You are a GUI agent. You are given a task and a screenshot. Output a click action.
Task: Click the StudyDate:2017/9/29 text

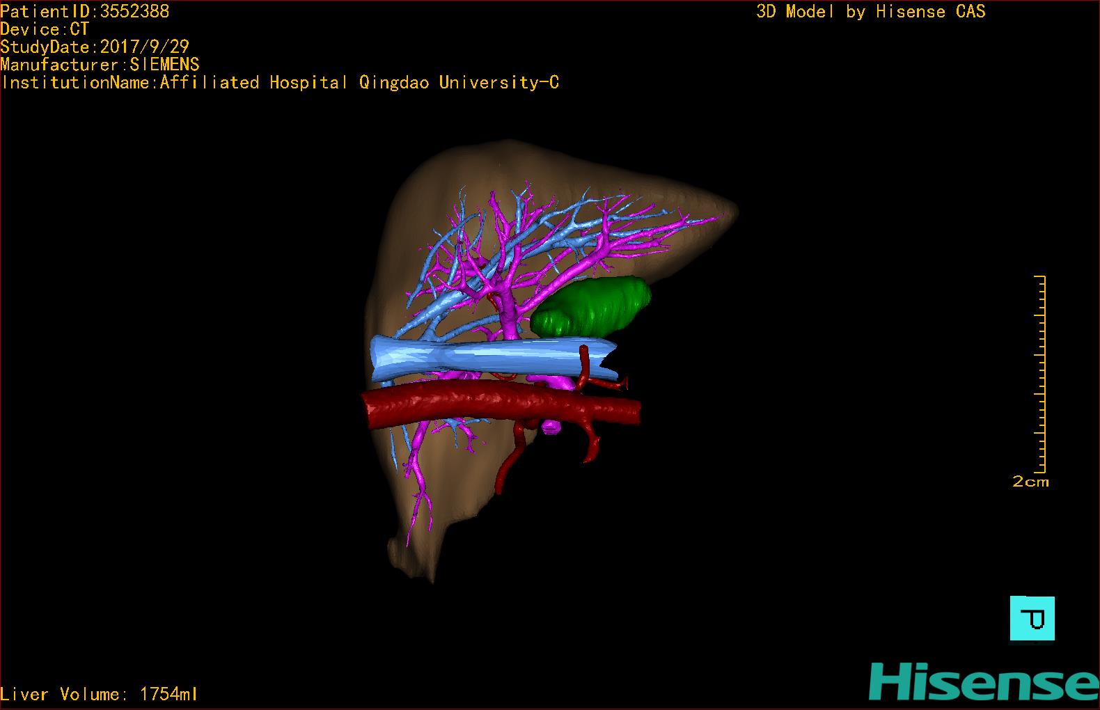click(x=95, y=47)
